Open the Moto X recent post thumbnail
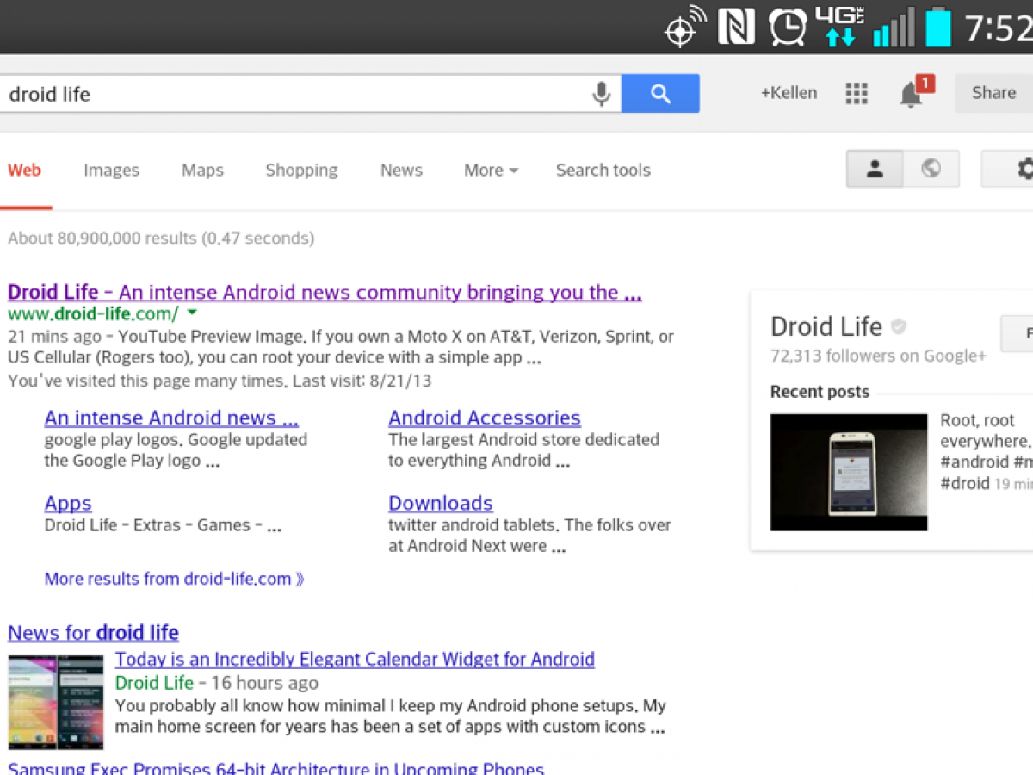The width and height of the screenshot is (1033, 775). pos(849,472)
